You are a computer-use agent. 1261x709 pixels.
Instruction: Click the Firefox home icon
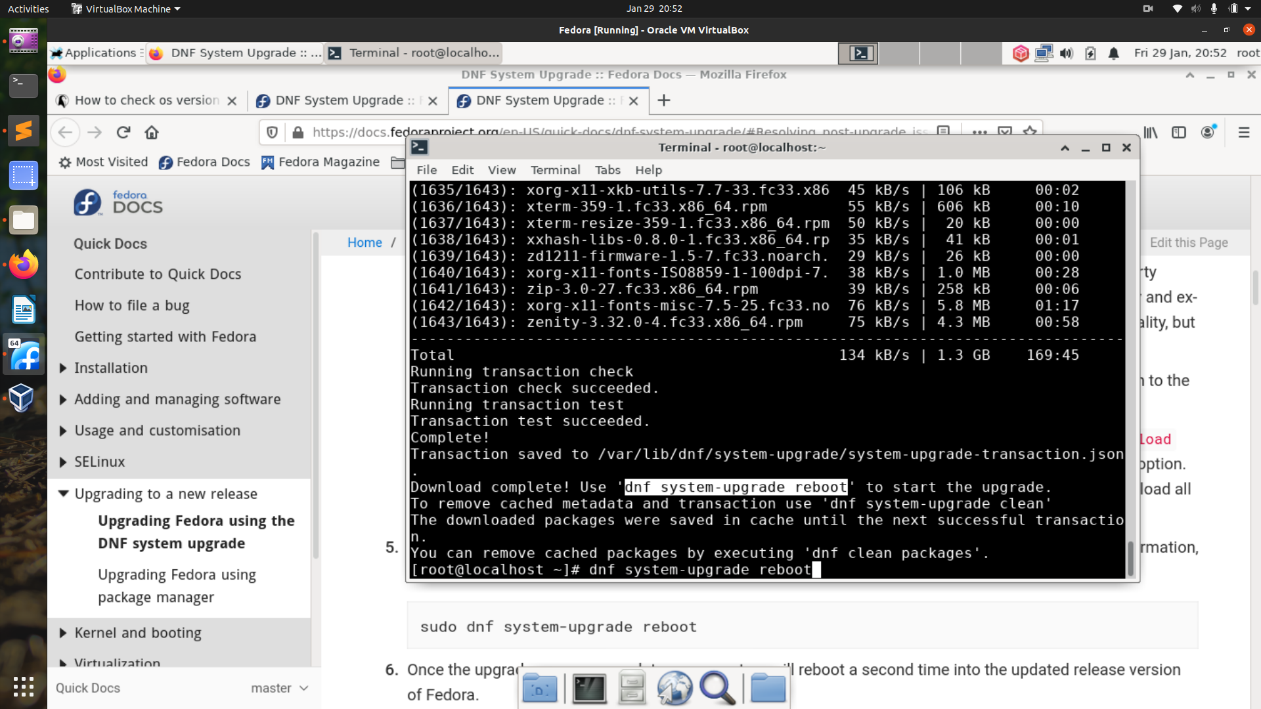coord(152,133)
